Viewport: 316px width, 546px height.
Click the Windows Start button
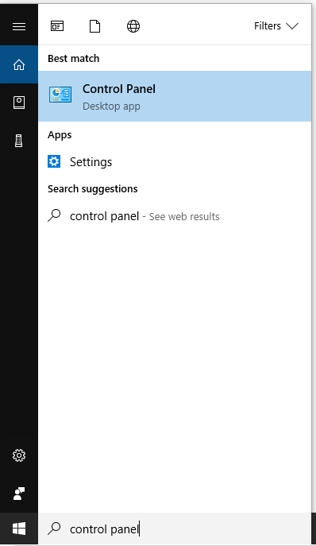(x=19, y=529)
